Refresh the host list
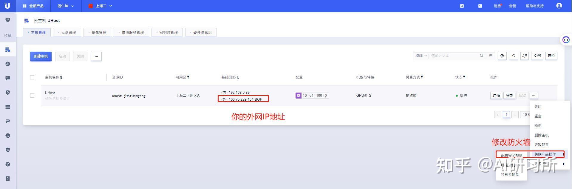Image resolution: width=572 pixels, height=189 pixels. tap(525, 56)
